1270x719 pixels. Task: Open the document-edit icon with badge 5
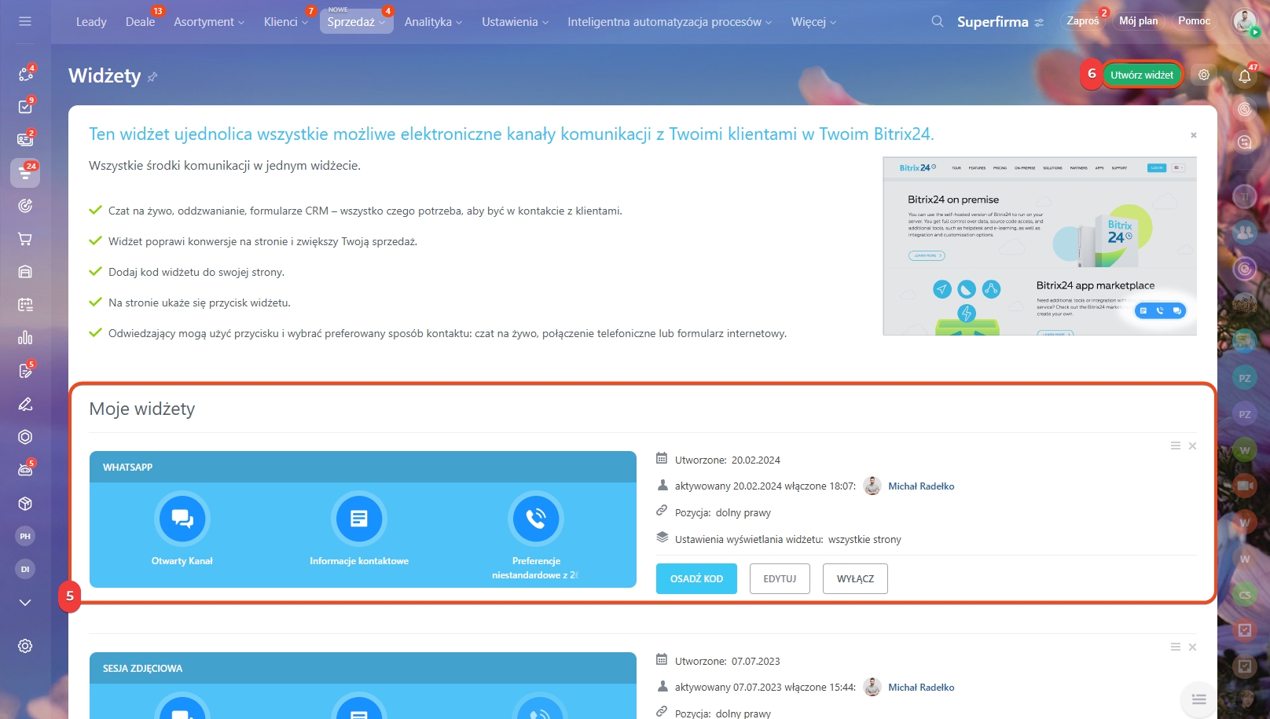[x=25, y=371]
